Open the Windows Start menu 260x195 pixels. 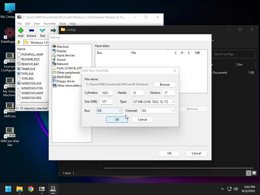[x=8, y=189]
